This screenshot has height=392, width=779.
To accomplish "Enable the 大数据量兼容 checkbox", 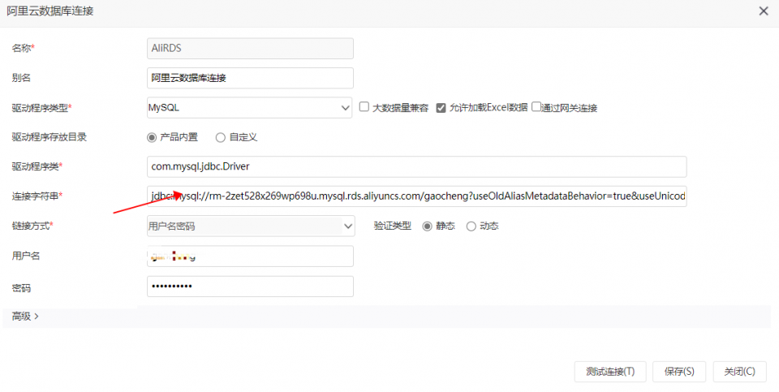I will point(364,107).
